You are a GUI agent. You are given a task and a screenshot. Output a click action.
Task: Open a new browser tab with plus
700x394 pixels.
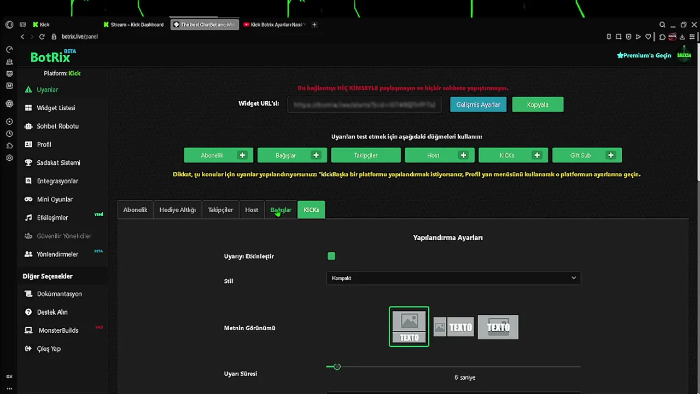pos(314,25)
